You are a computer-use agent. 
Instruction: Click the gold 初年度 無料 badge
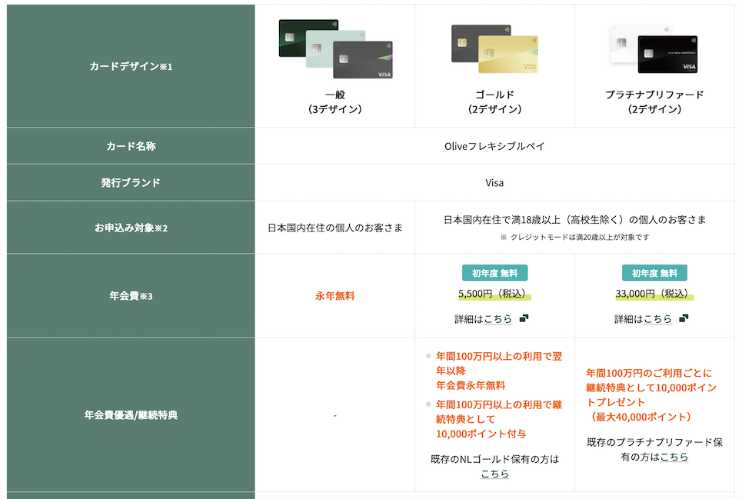click(x=494, y=273)
